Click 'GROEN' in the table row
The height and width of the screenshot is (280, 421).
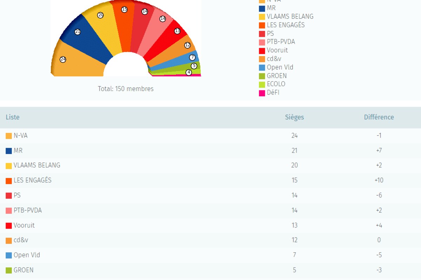pyautogui.click(x=24, y=270)
